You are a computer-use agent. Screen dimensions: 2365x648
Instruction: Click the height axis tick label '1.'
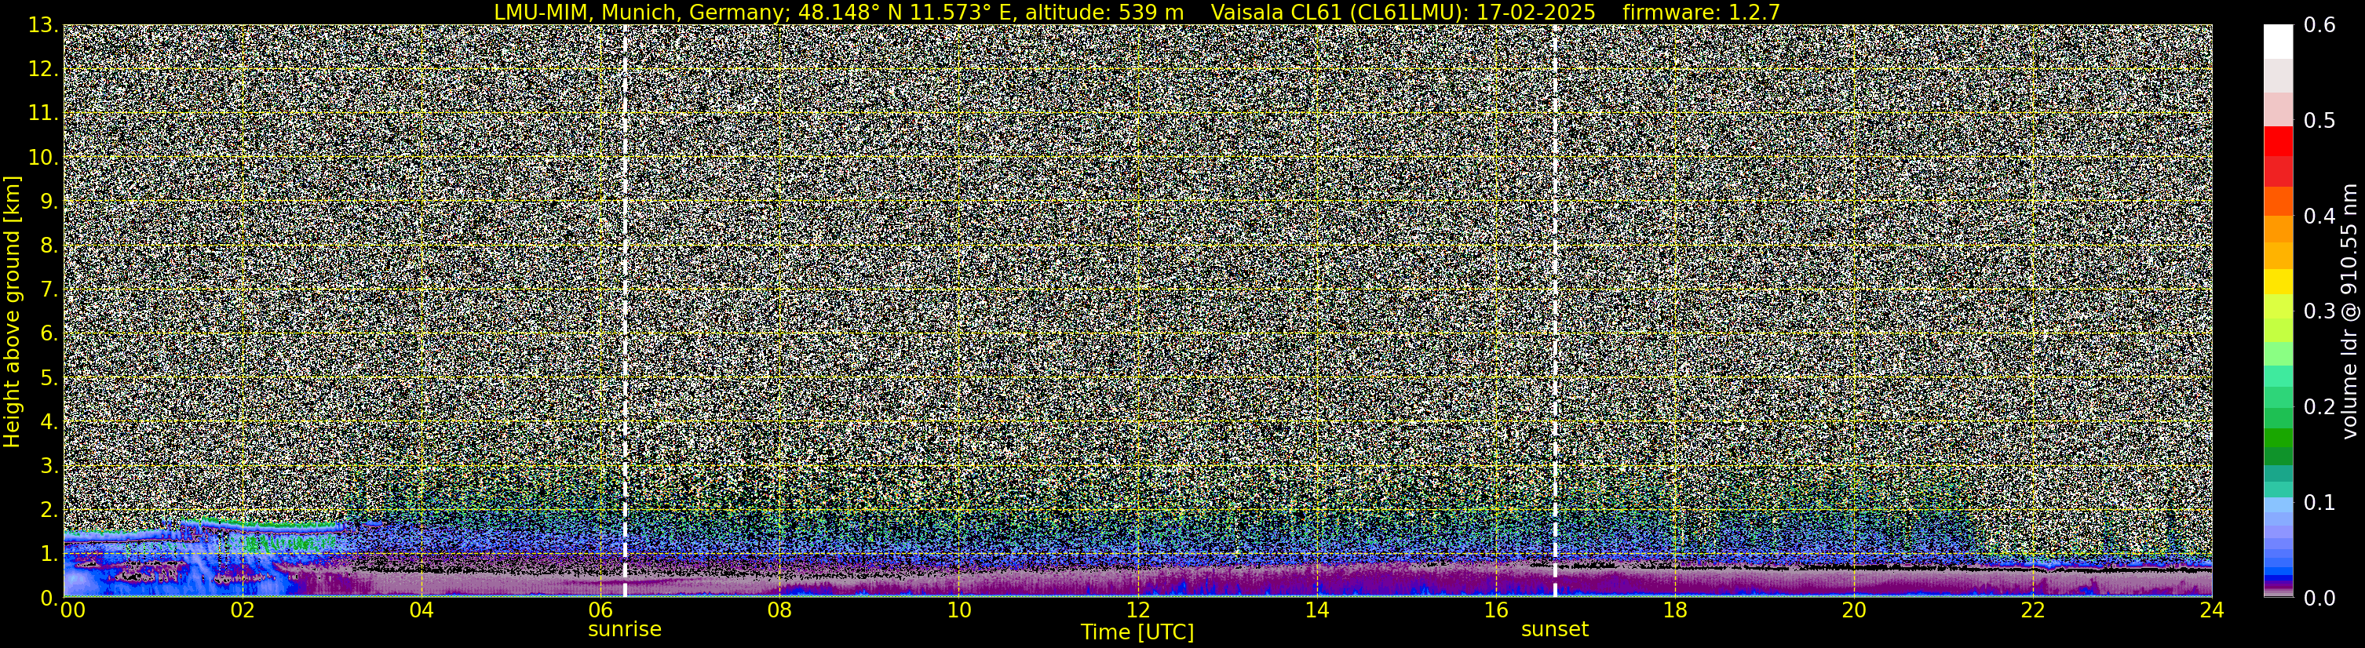point(49,553)
